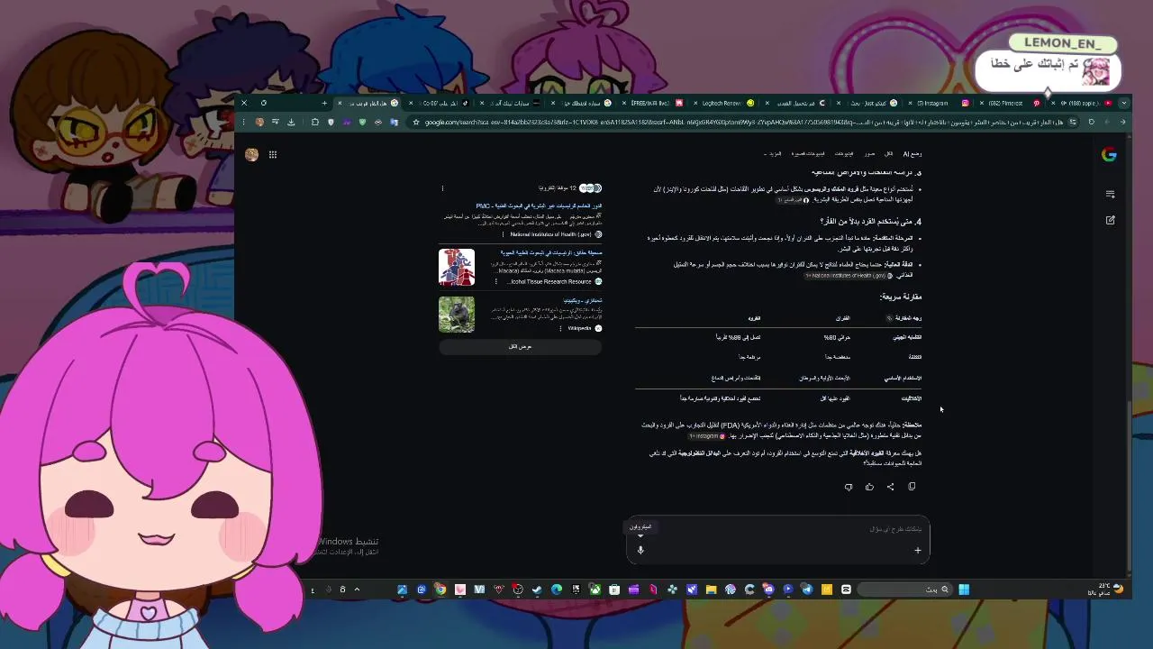This screenshot has width=1153, height=649.
Task: Open Discord from the taskbar
Action: [x=768, y=590]
